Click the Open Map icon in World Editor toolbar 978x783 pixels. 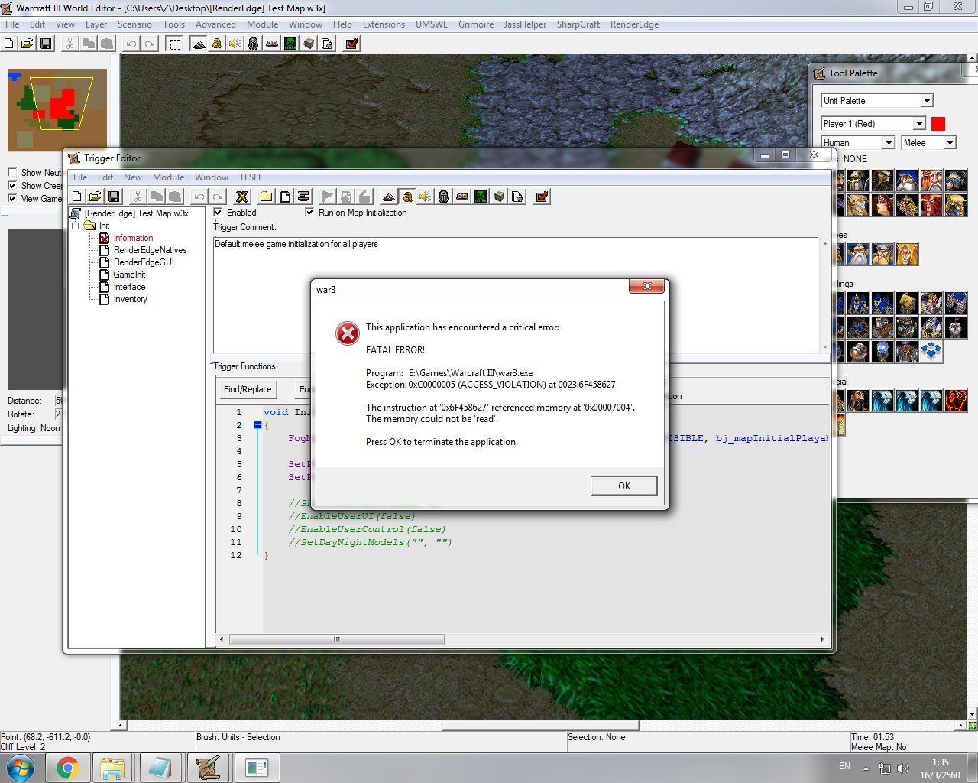[x=28, y=44]
